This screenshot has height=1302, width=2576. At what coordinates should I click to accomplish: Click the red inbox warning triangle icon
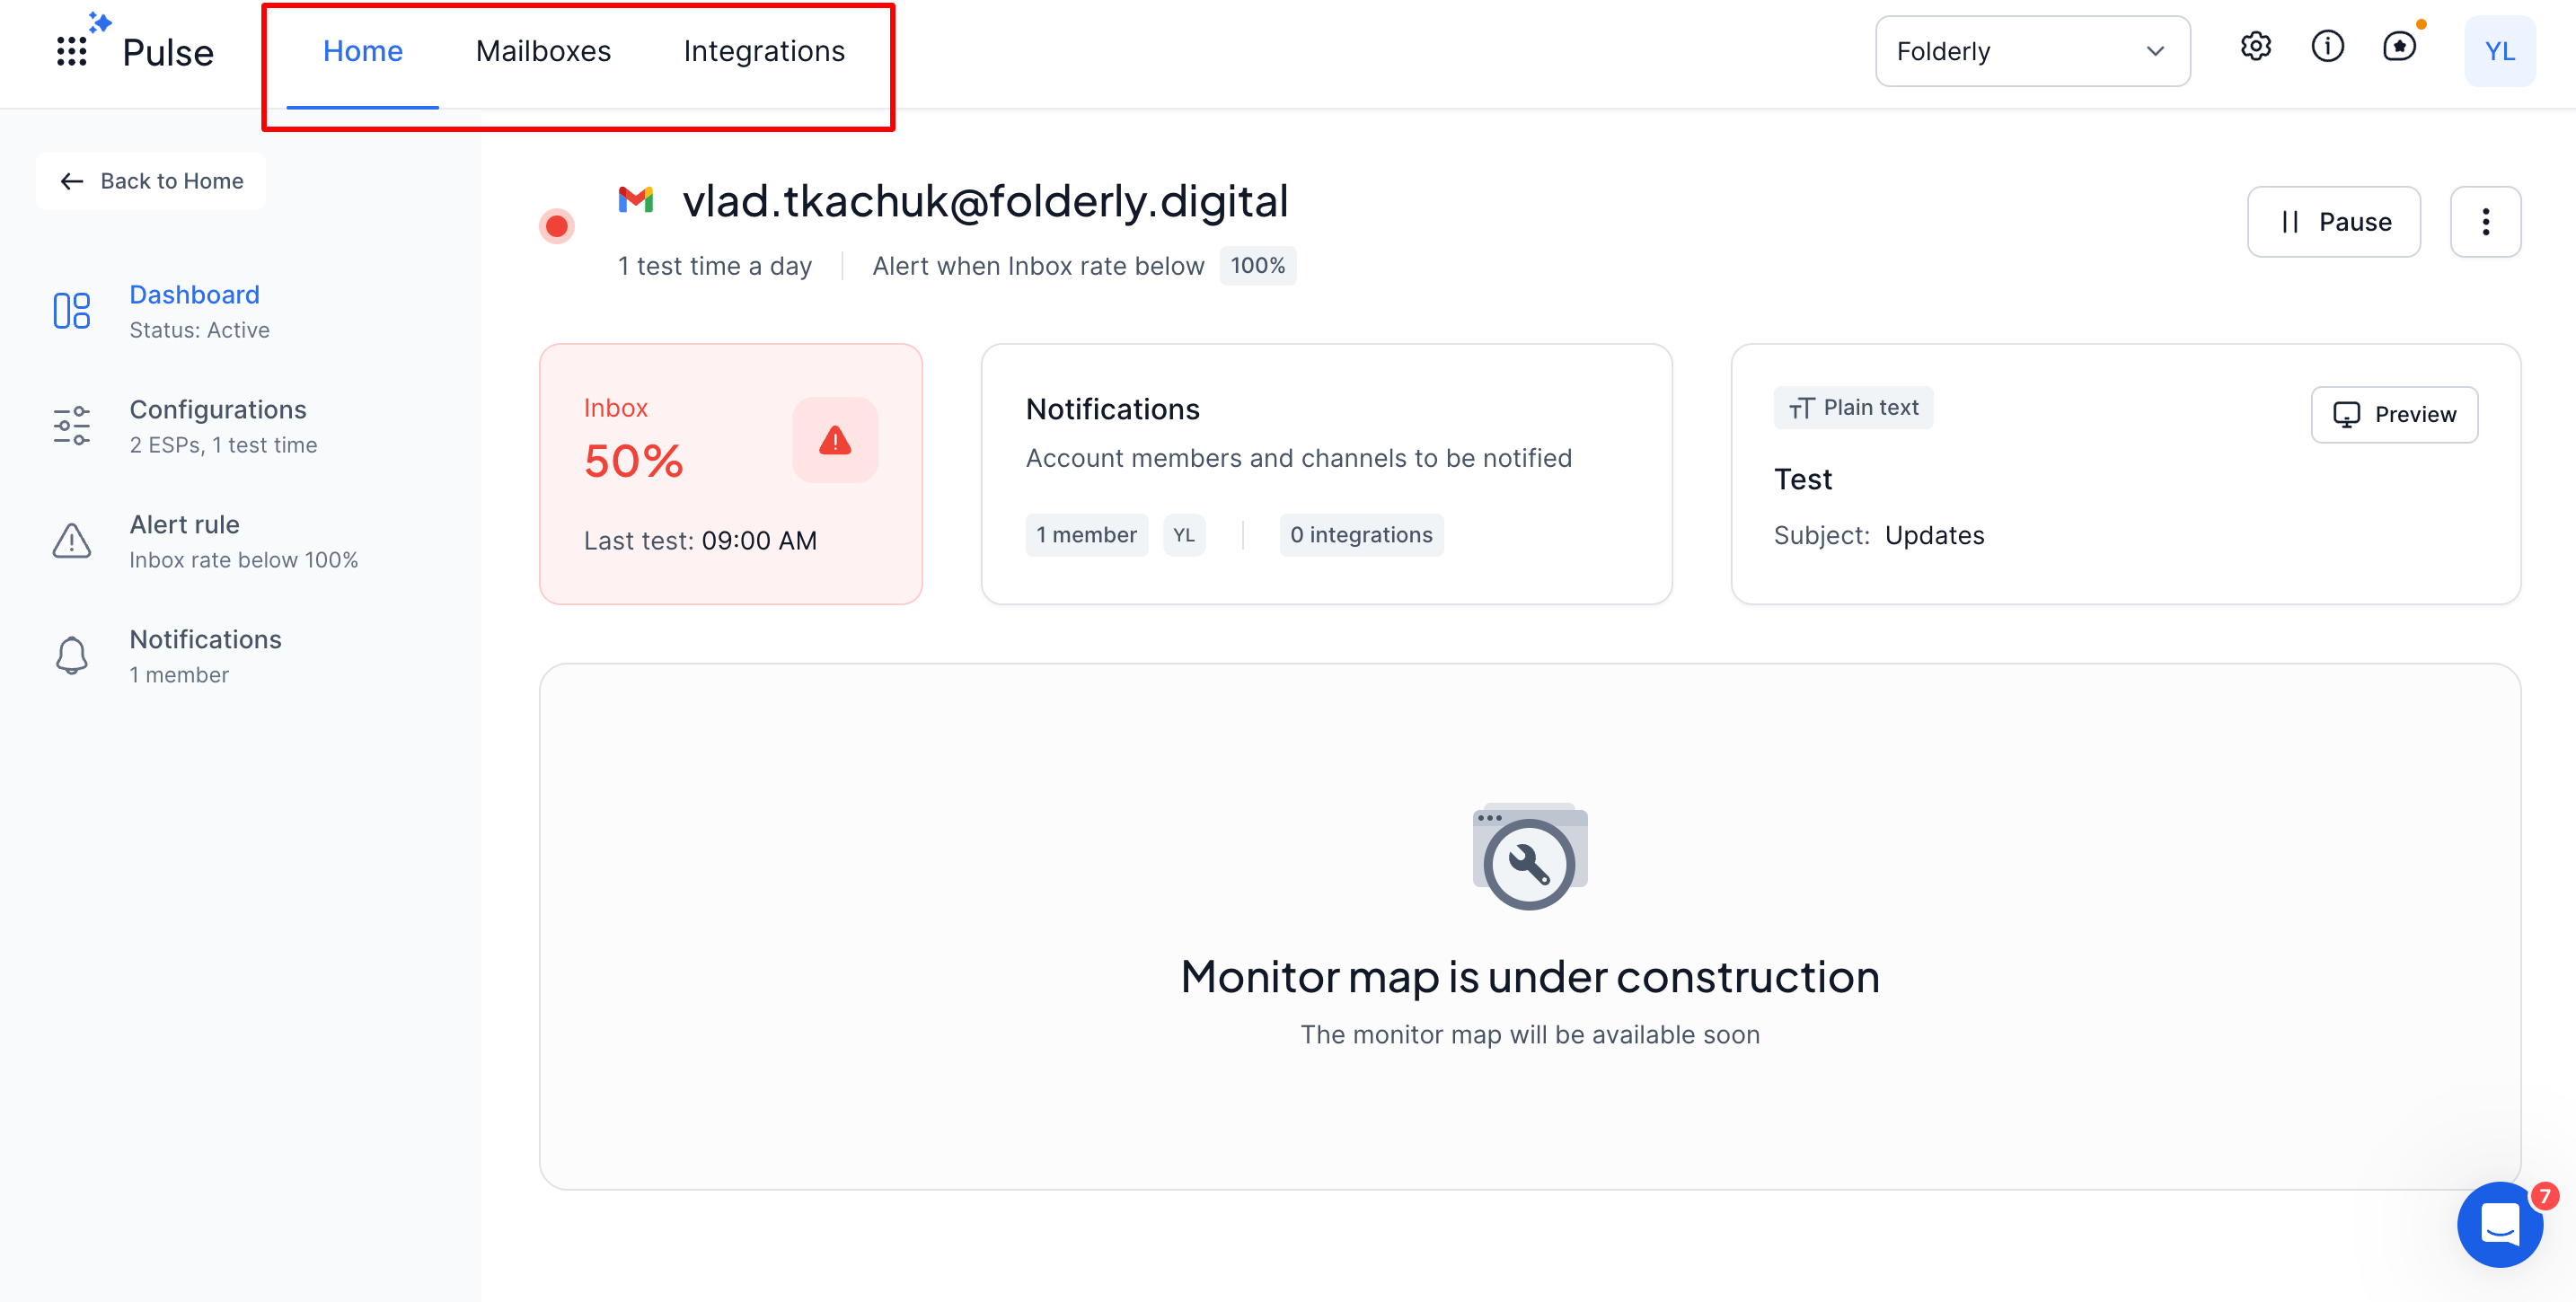click(835, 440)
